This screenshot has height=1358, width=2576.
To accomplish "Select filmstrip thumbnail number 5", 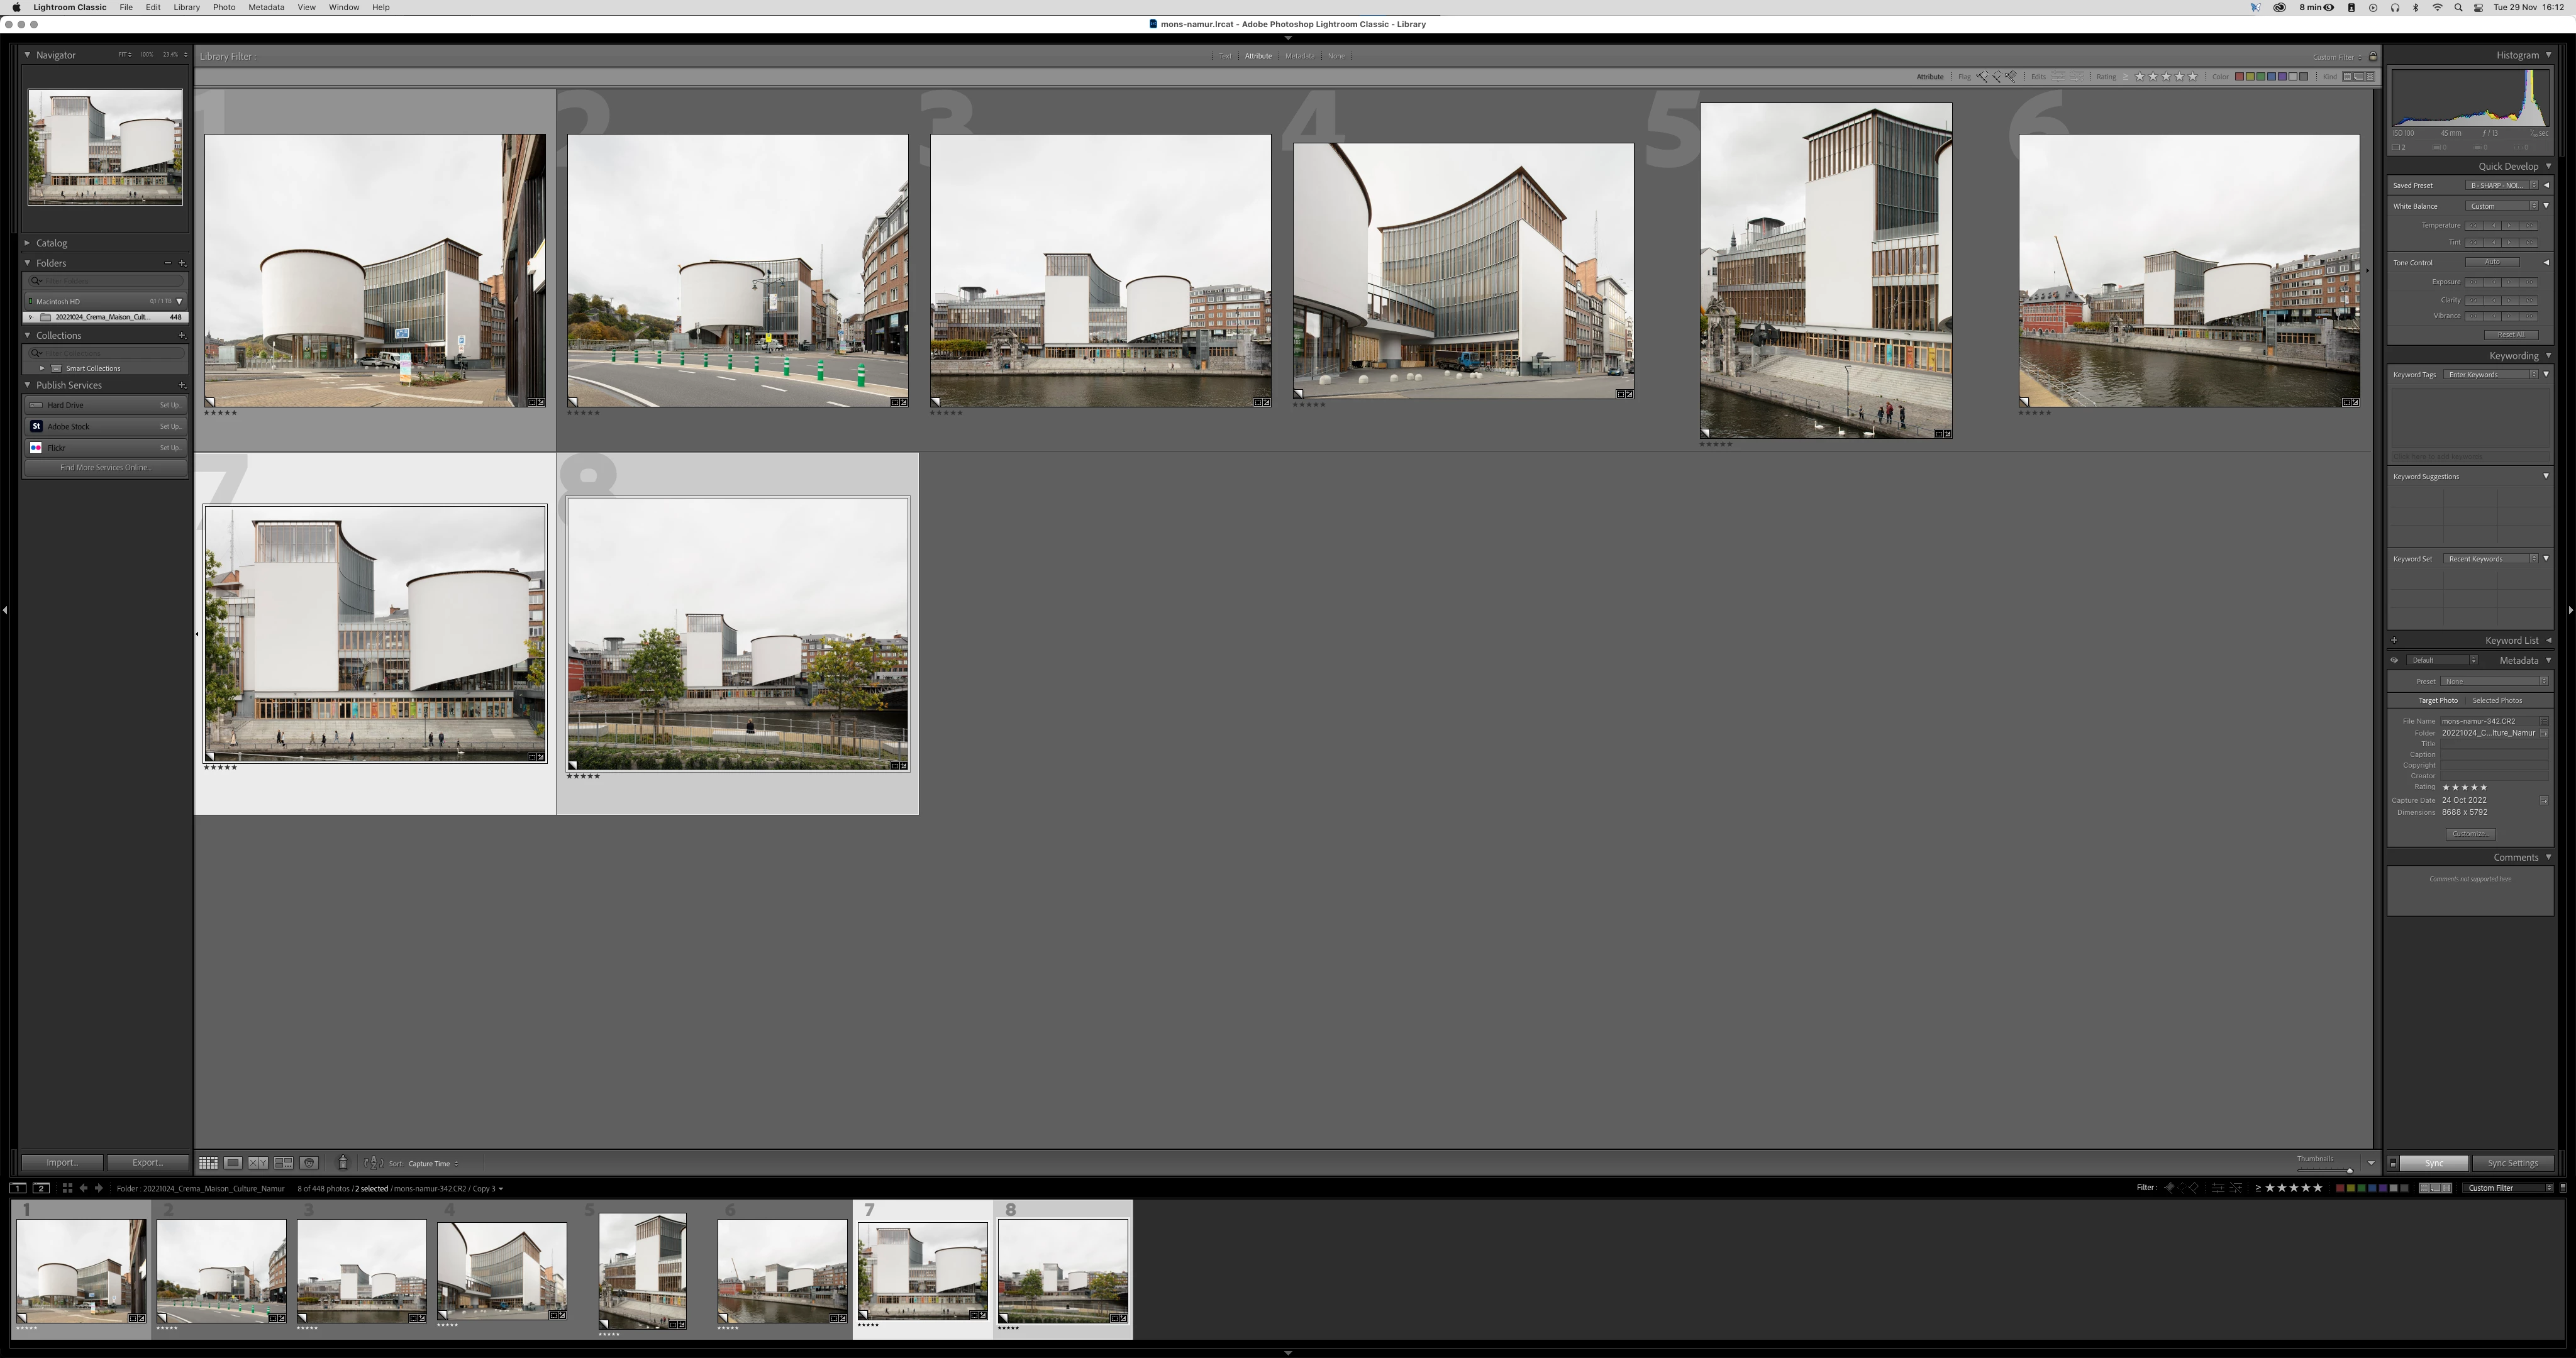I will tap(642, 1270).
